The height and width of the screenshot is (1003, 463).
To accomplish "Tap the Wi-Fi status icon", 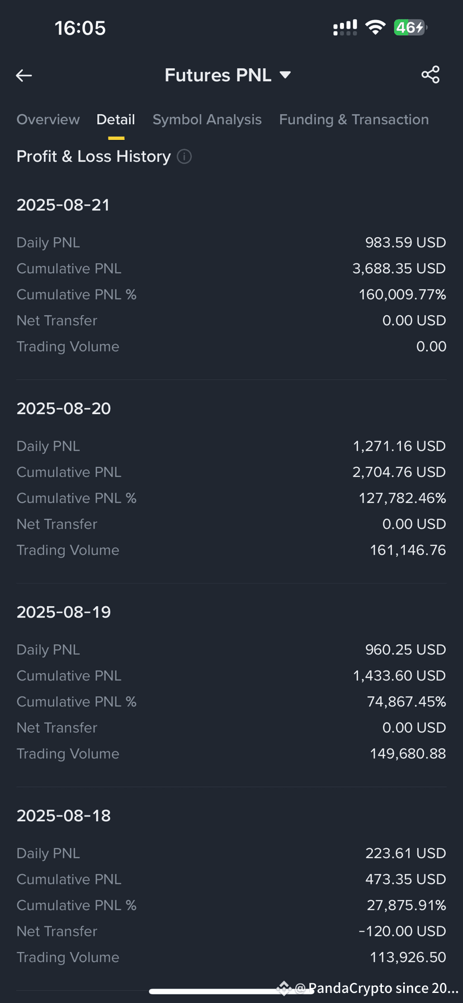I will (x=375, y=27).
